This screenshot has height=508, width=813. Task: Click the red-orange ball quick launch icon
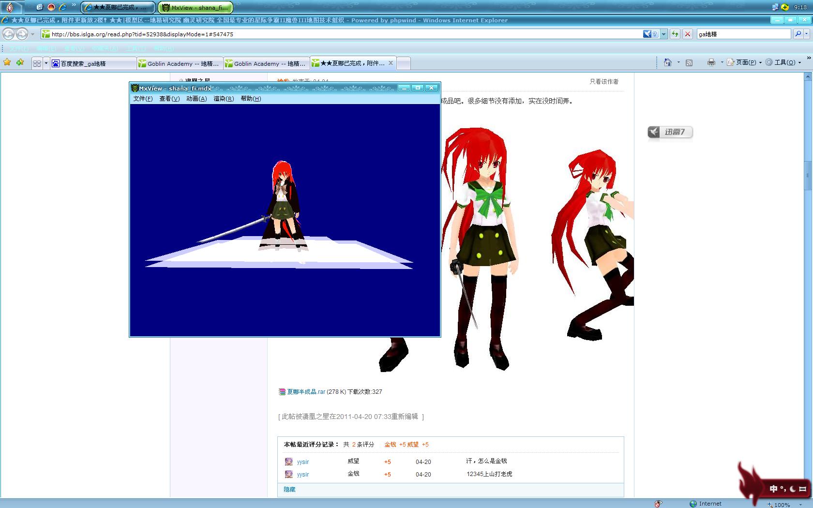51,7
